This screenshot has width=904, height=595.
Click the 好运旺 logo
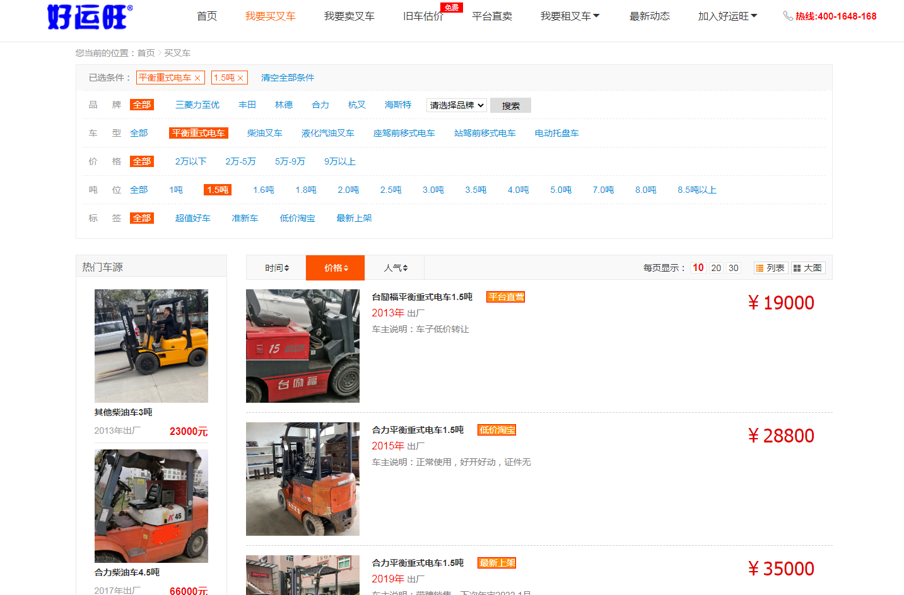90,17
